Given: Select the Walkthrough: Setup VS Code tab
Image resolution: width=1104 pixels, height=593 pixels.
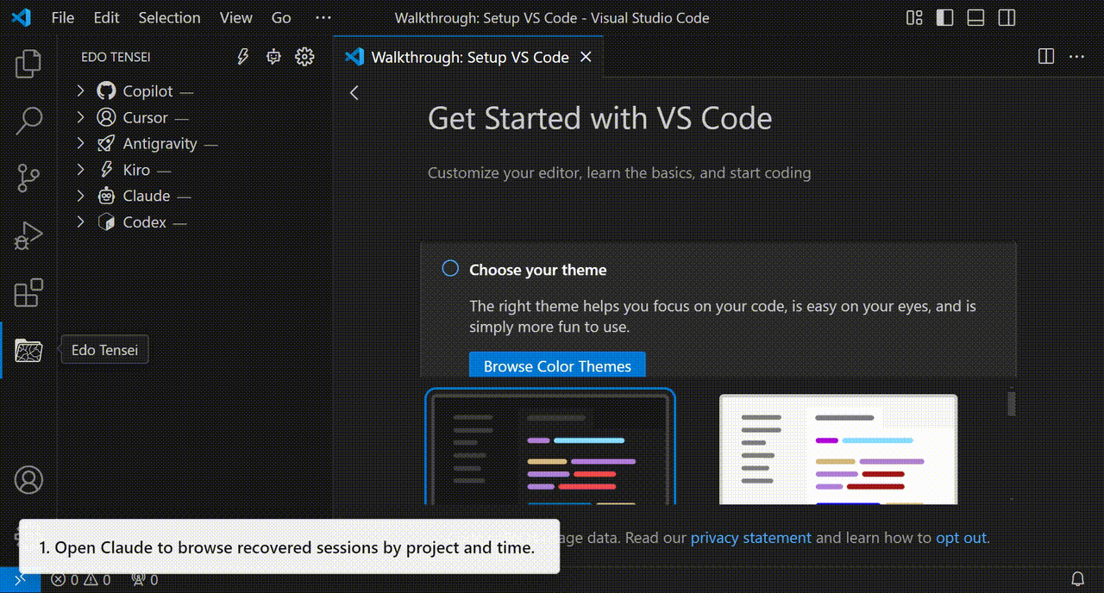Looking at the screenshot, I should (468, 57).
